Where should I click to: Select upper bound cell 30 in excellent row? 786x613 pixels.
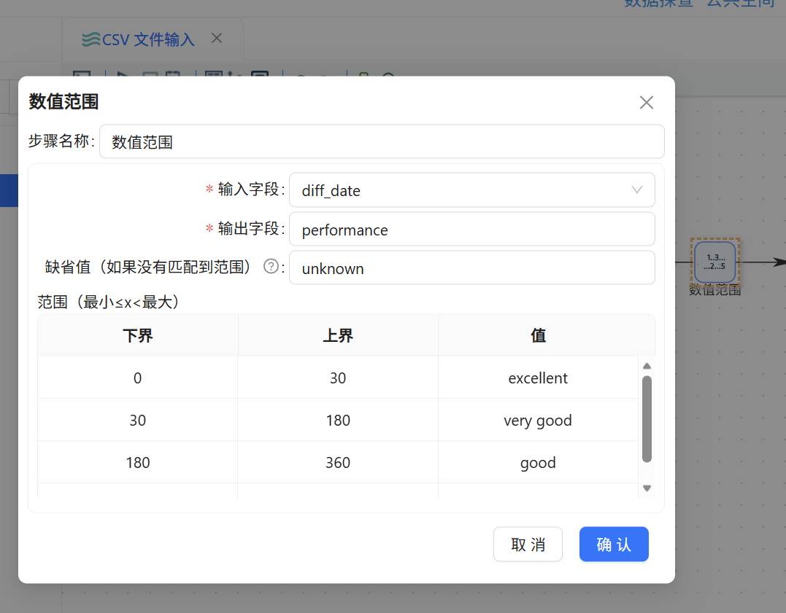coord(338,378)
